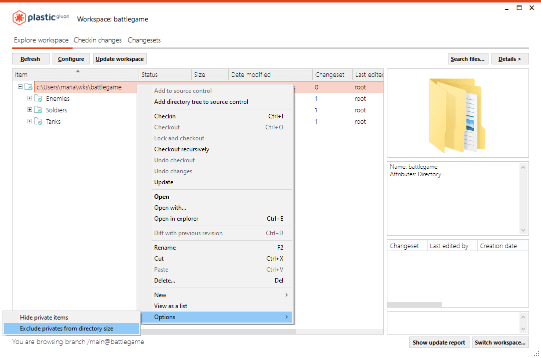Switch to the Changesets tab
This screenshot has width=541, height=358.
(x=144, y=40)
